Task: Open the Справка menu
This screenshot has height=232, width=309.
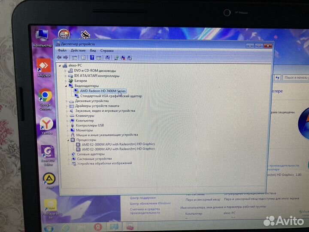Action: 107,51
